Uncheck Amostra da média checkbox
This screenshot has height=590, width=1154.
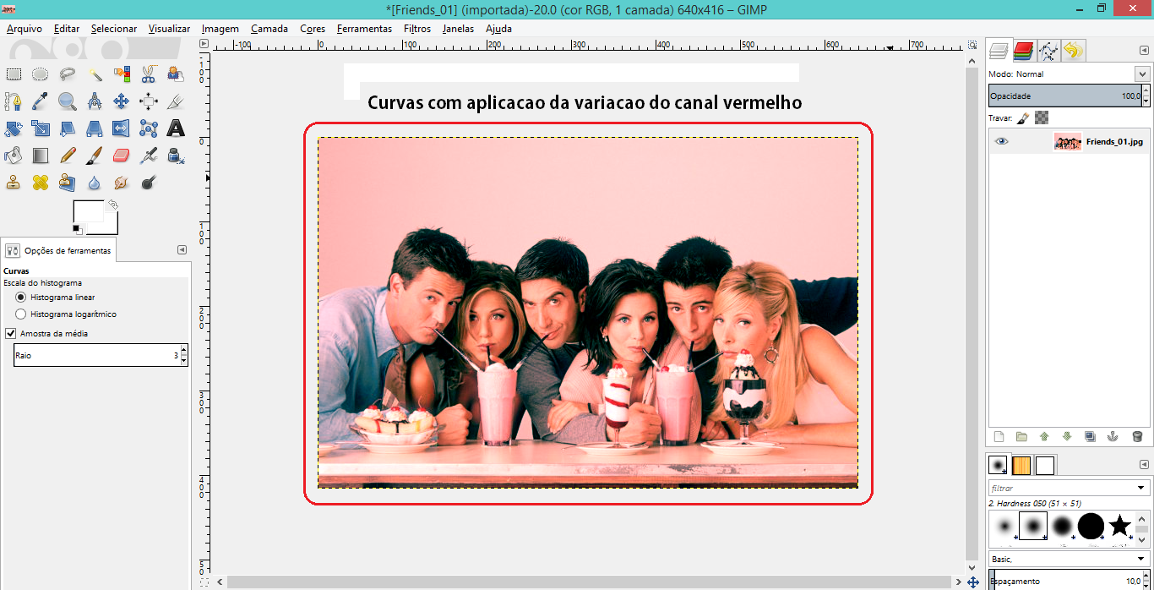click(11, 334)
